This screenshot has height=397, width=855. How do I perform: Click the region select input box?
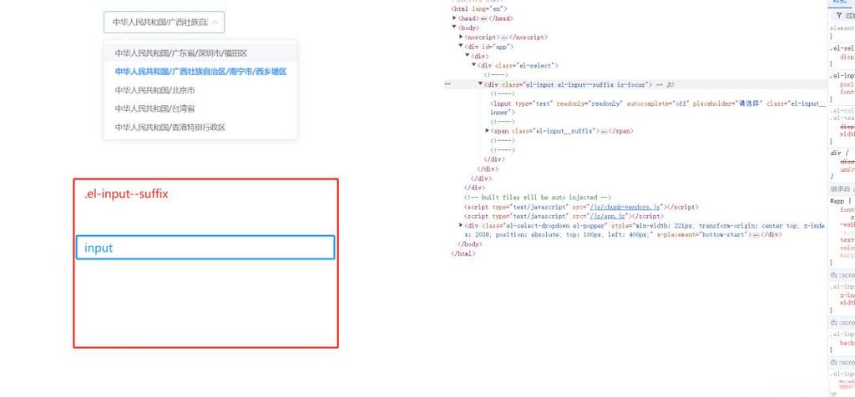pyautogui.click(x=159, y=23)
